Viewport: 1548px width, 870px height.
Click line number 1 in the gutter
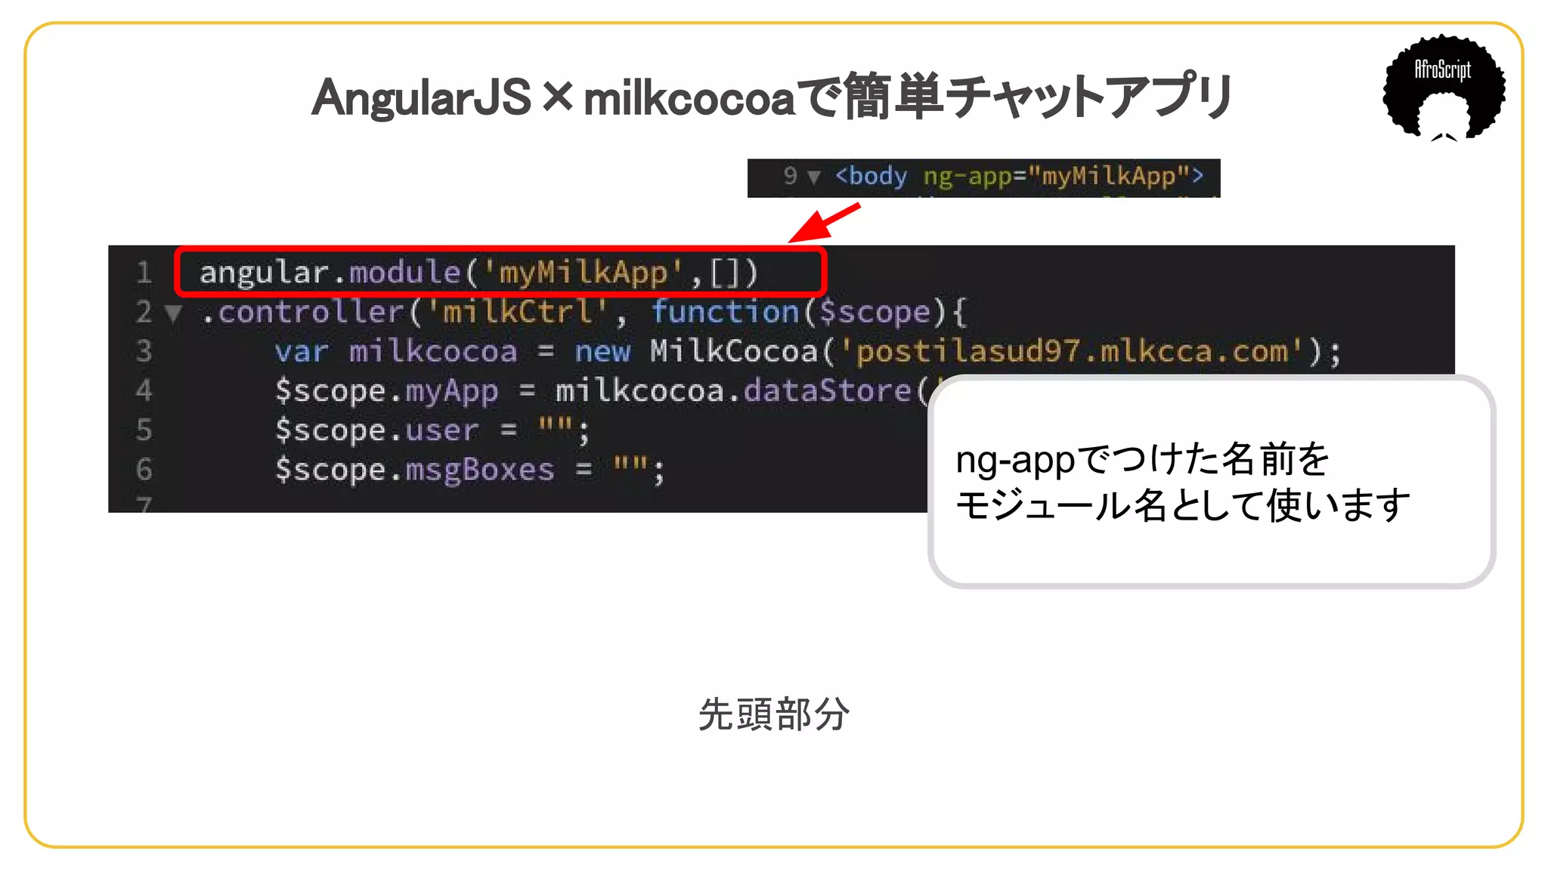(144, 273)
